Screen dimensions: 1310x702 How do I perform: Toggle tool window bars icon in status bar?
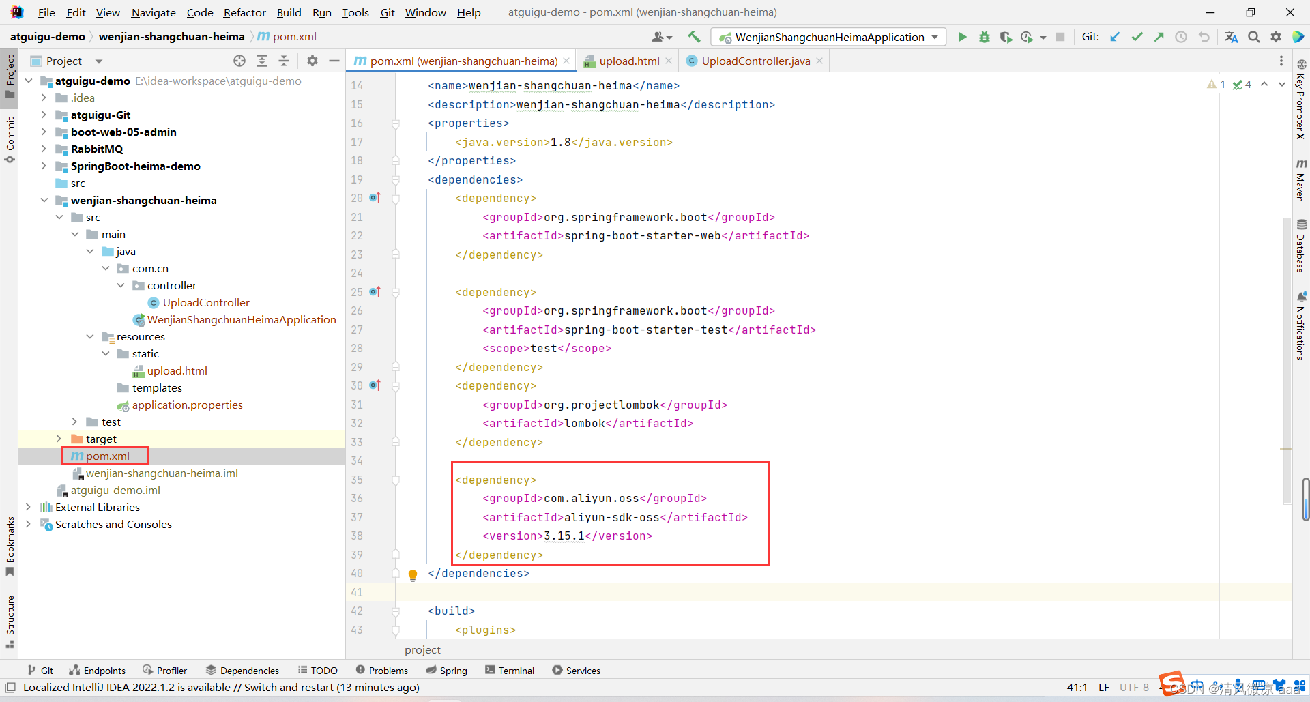coord(10,688)
